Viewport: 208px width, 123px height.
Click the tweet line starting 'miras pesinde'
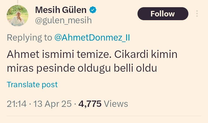click(82, 68)
